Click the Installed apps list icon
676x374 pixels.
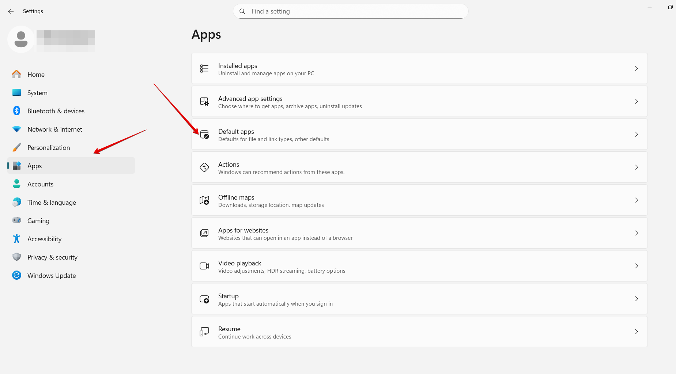pos(204,68)
